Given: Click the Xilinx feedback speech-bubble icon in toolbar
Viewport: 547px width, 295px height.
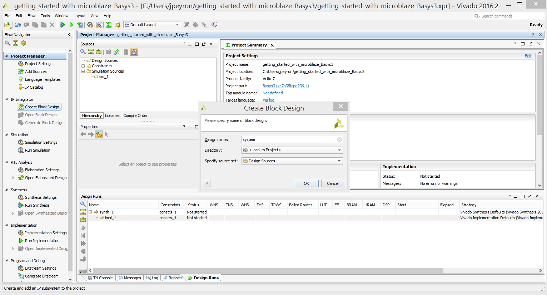Looking at the screenshot, I should tap(214, 25).
